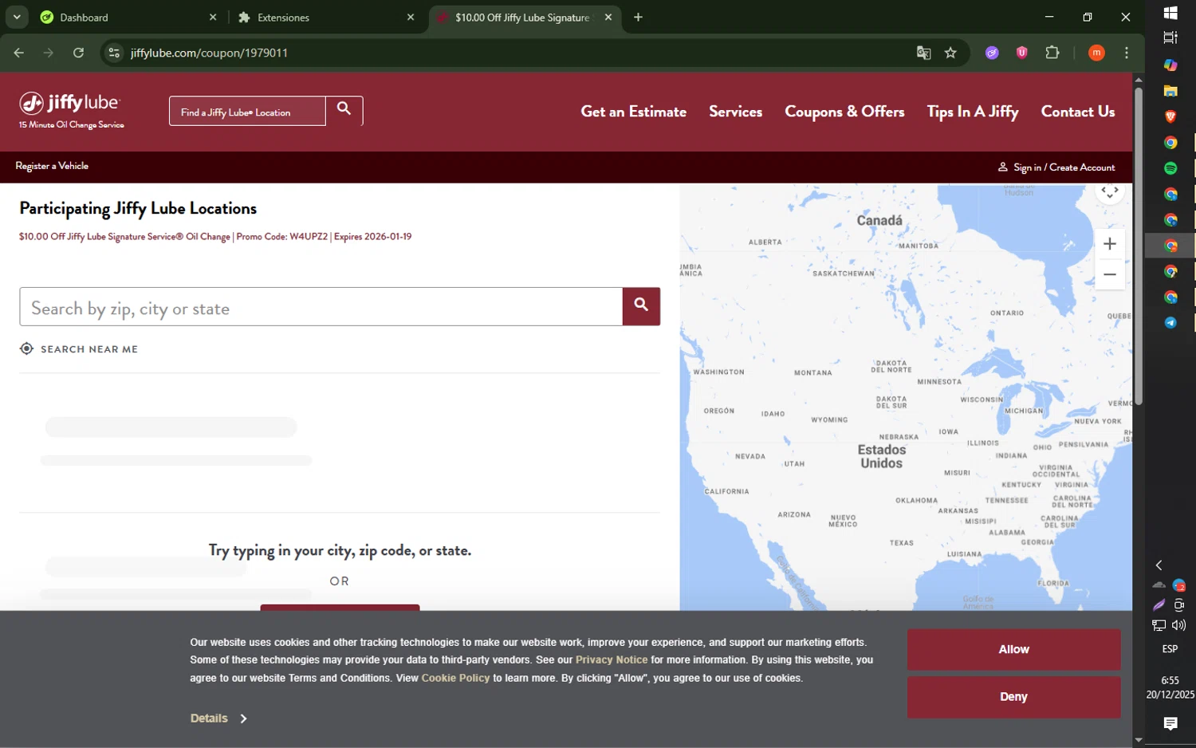This screenshot has width=1196, height=748.
Task: Launch Brave browser from the taskbar
Action: pyautogui.click(x=1170, y=116)
